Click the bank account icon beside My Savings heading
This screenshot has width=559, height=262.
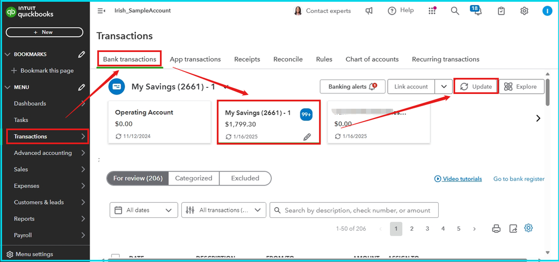(117, 87)
